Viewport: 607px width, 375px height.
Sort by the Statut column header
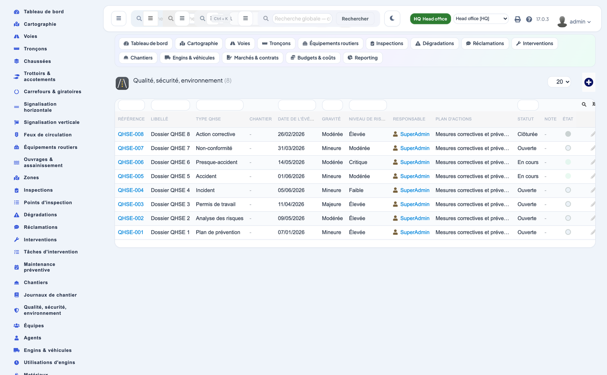(x=526, y=119)
